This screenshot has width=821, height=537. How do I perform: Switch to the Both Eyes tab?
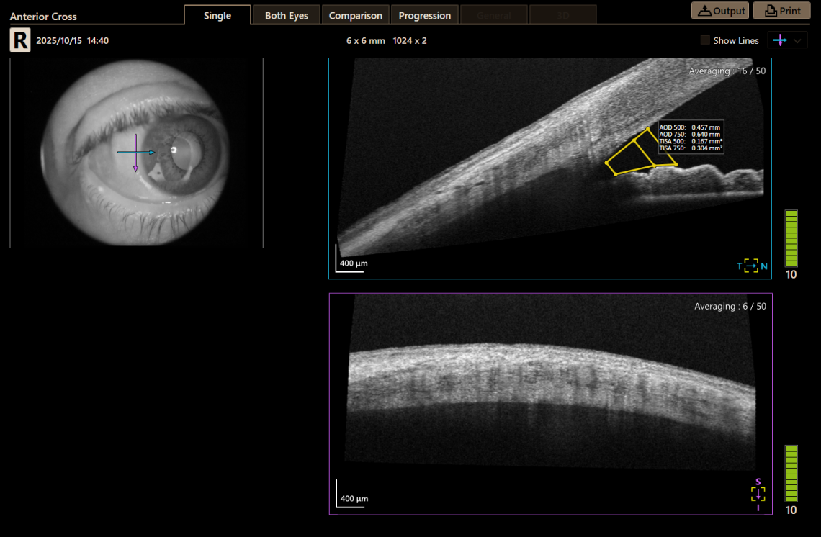[286, 14]
